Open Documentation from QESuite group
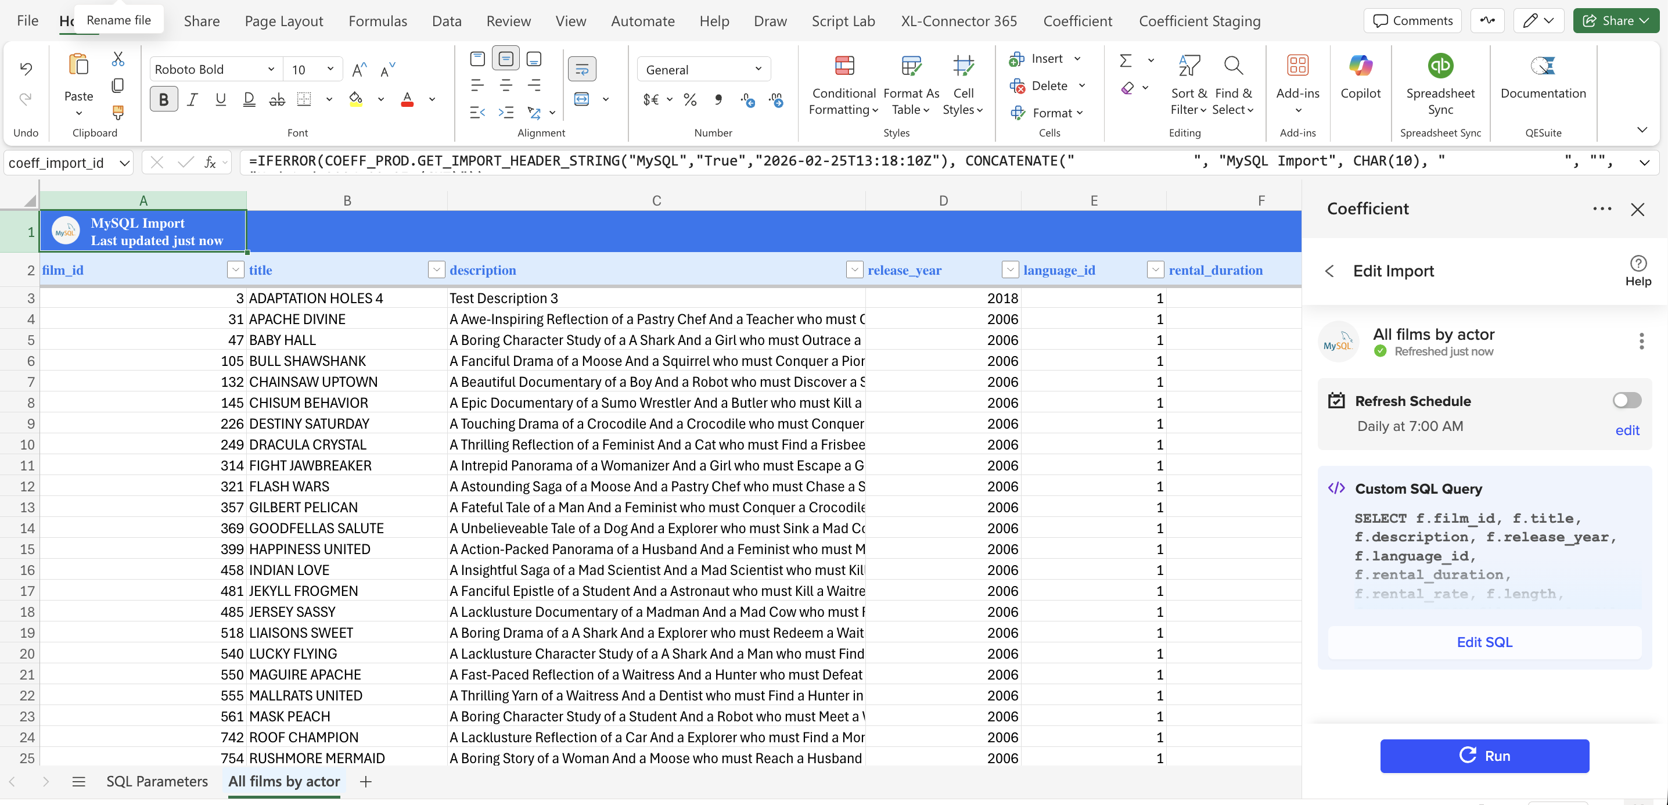1668x805 pixels. pyautogui.click(x=1543, y=66)
